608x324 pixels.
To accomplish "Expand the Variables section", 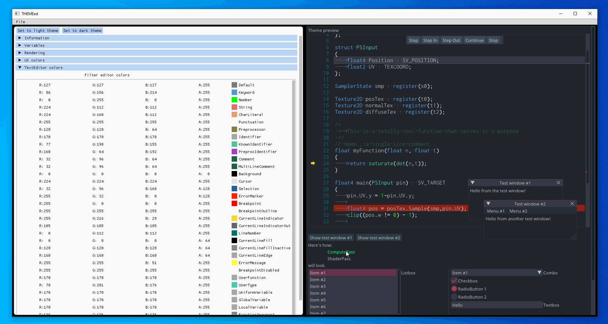I will [x=156, y=45].
